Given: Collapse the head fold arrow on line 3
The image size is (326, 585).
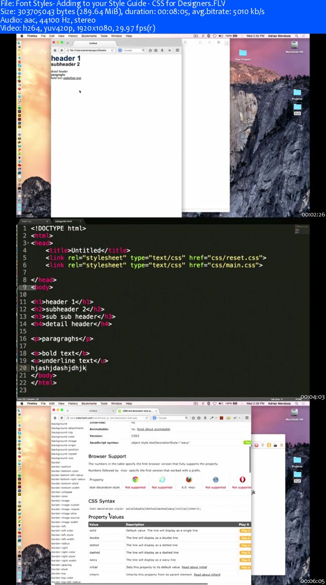Looking at the screenshot, I should pos(28,243).
